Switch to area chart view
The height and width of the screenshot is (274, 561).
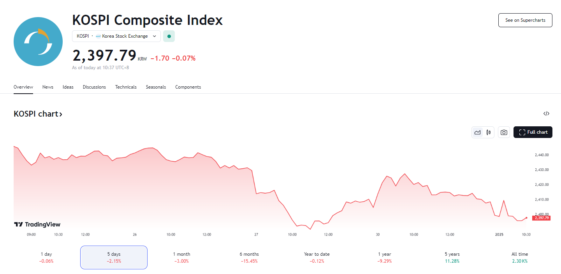pyautogui.click(x=477, y=133)
